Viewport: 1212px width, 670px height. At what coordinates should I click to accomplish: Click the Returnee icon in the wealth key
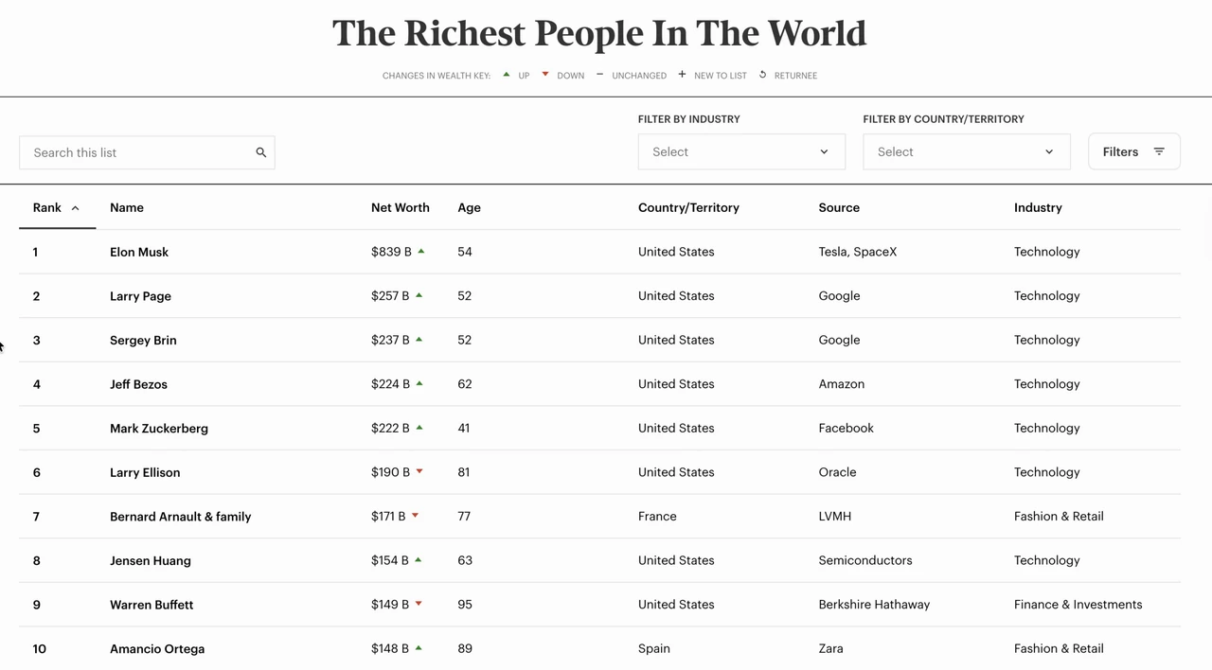coord(763,75)
